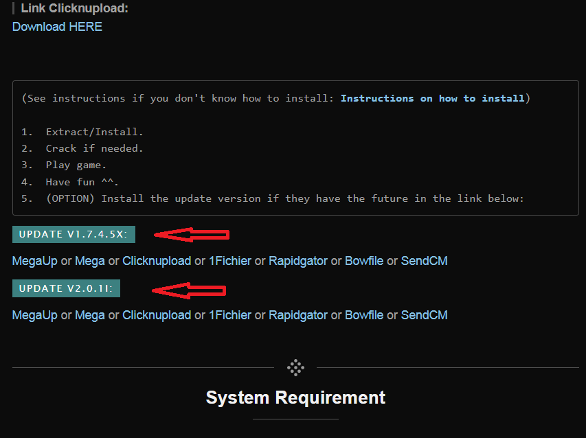Click the 'Have fun ^^.' step text
The width and height of the screenshot is (586, 438).
82,182
